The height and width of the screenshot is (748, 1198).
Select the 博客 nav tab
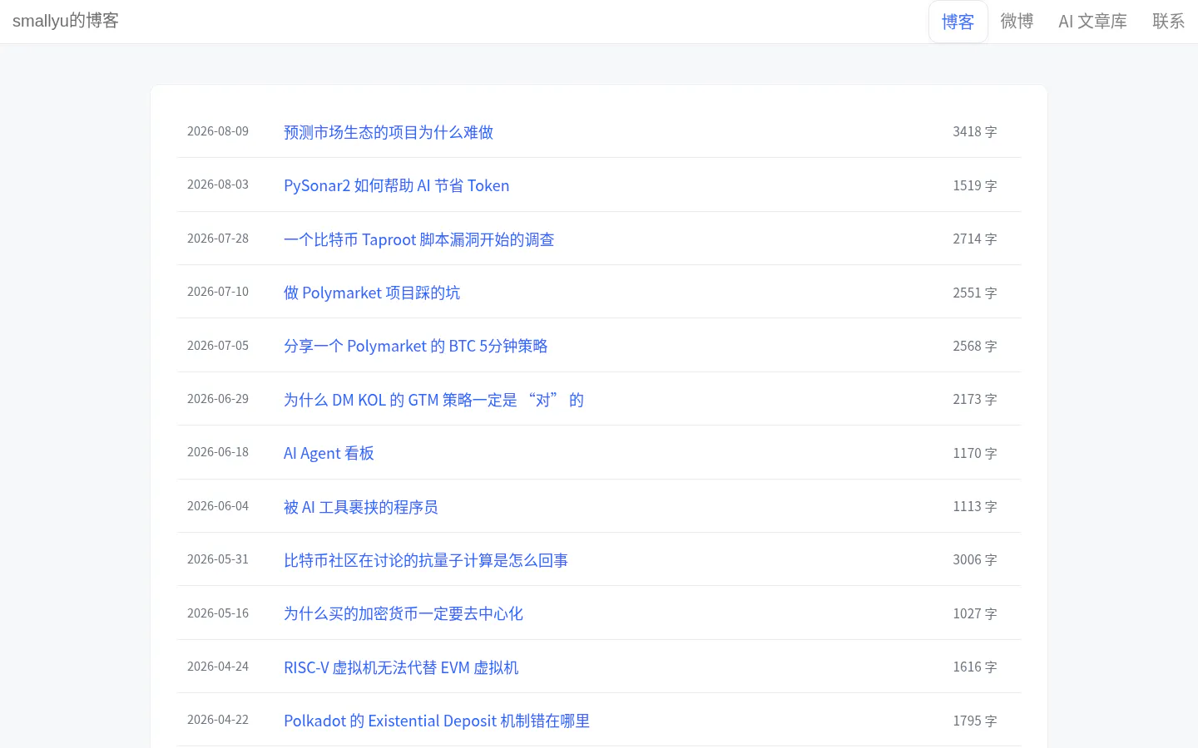958,22
